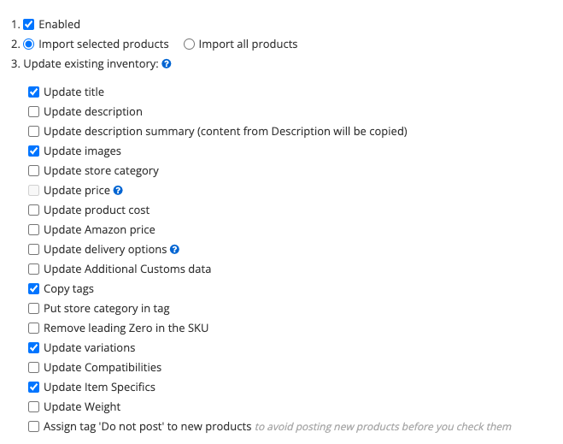This screenshot has height=444, width=563.
Task: Check Update store category
Action: click(34, 171)
